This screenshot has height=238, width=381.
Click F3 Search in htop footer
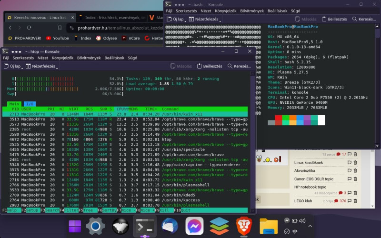(50, 210)
